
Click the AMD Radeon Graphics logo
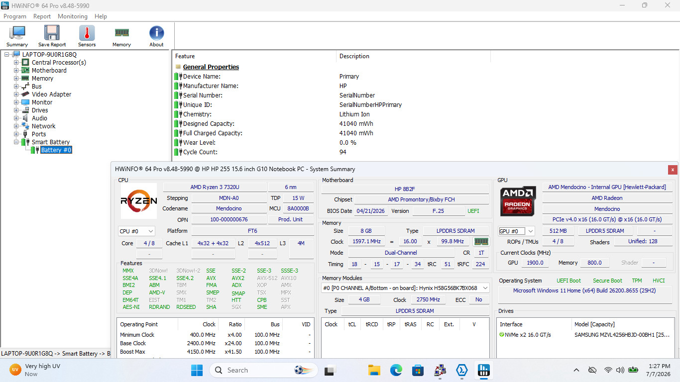click(x=518, y=201)
